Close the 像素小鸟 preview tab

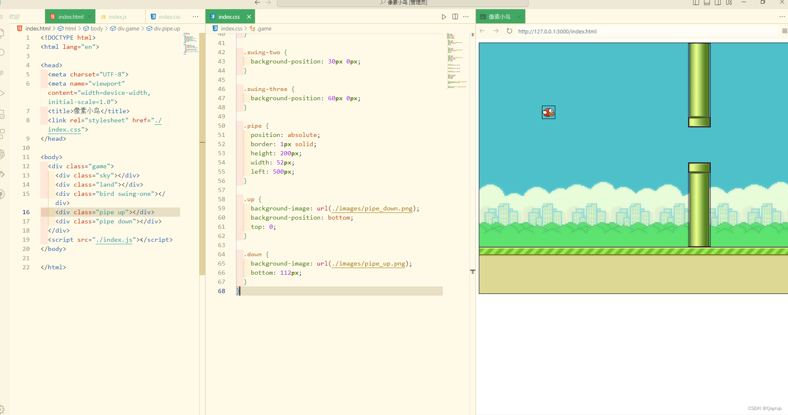click(519, 17)
